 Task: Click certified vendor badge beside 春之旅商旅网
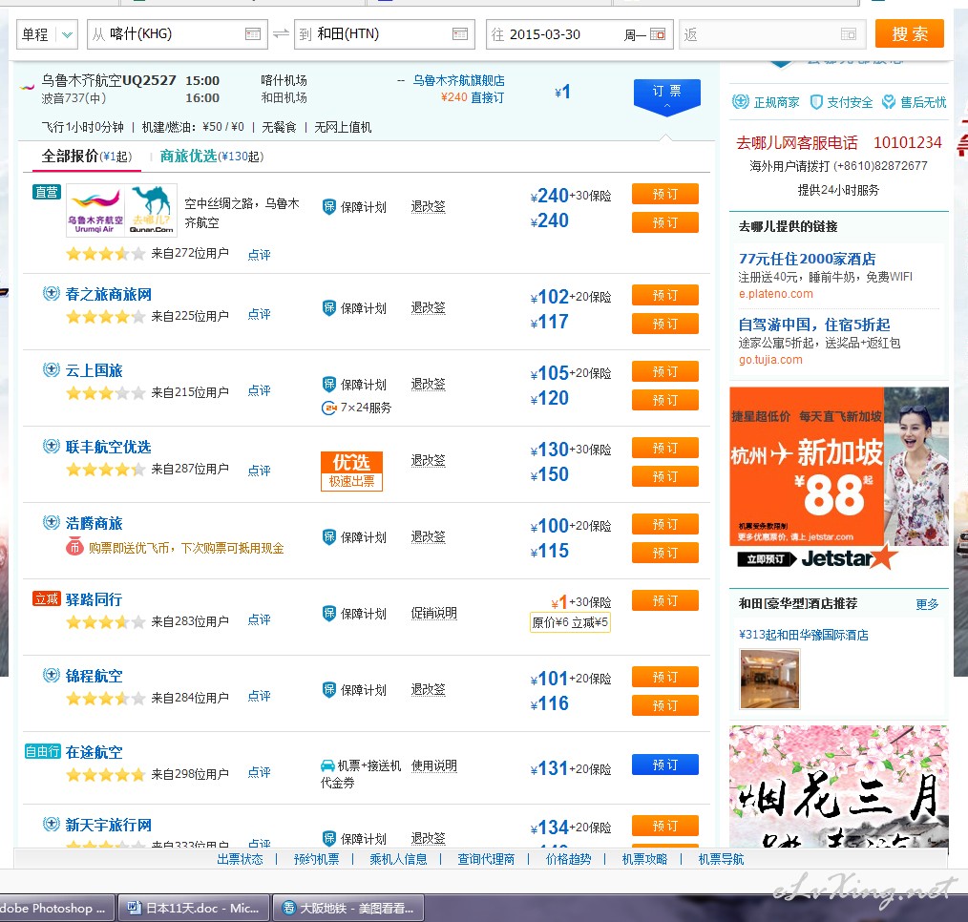point(51,293)
